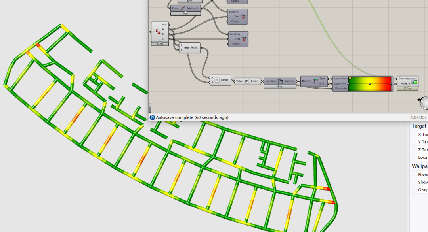This screenshot has height=232, width=428.
Task: Click the 'Autosave complete' status bar message
Action: pyautogui.click(x=192, y=117)
